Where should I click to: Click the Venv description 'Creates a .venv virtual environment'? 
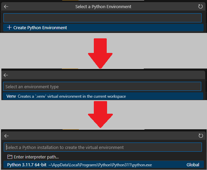(x=72, y=96)
